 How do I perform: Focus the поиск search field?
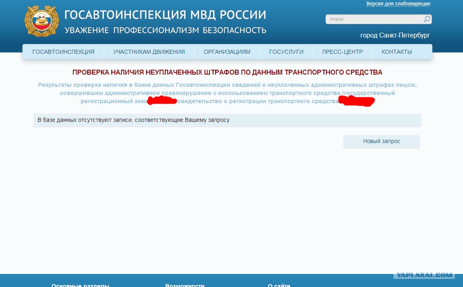(x=379, y=19)
